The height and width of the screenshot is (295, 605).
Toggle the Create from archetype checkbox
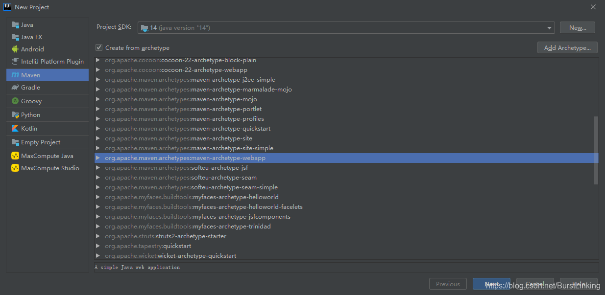99,47
